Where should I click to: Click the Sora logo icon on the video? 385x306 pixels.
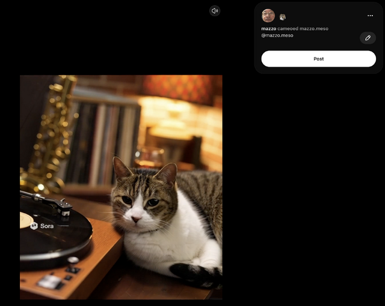[x=34, y=226]
